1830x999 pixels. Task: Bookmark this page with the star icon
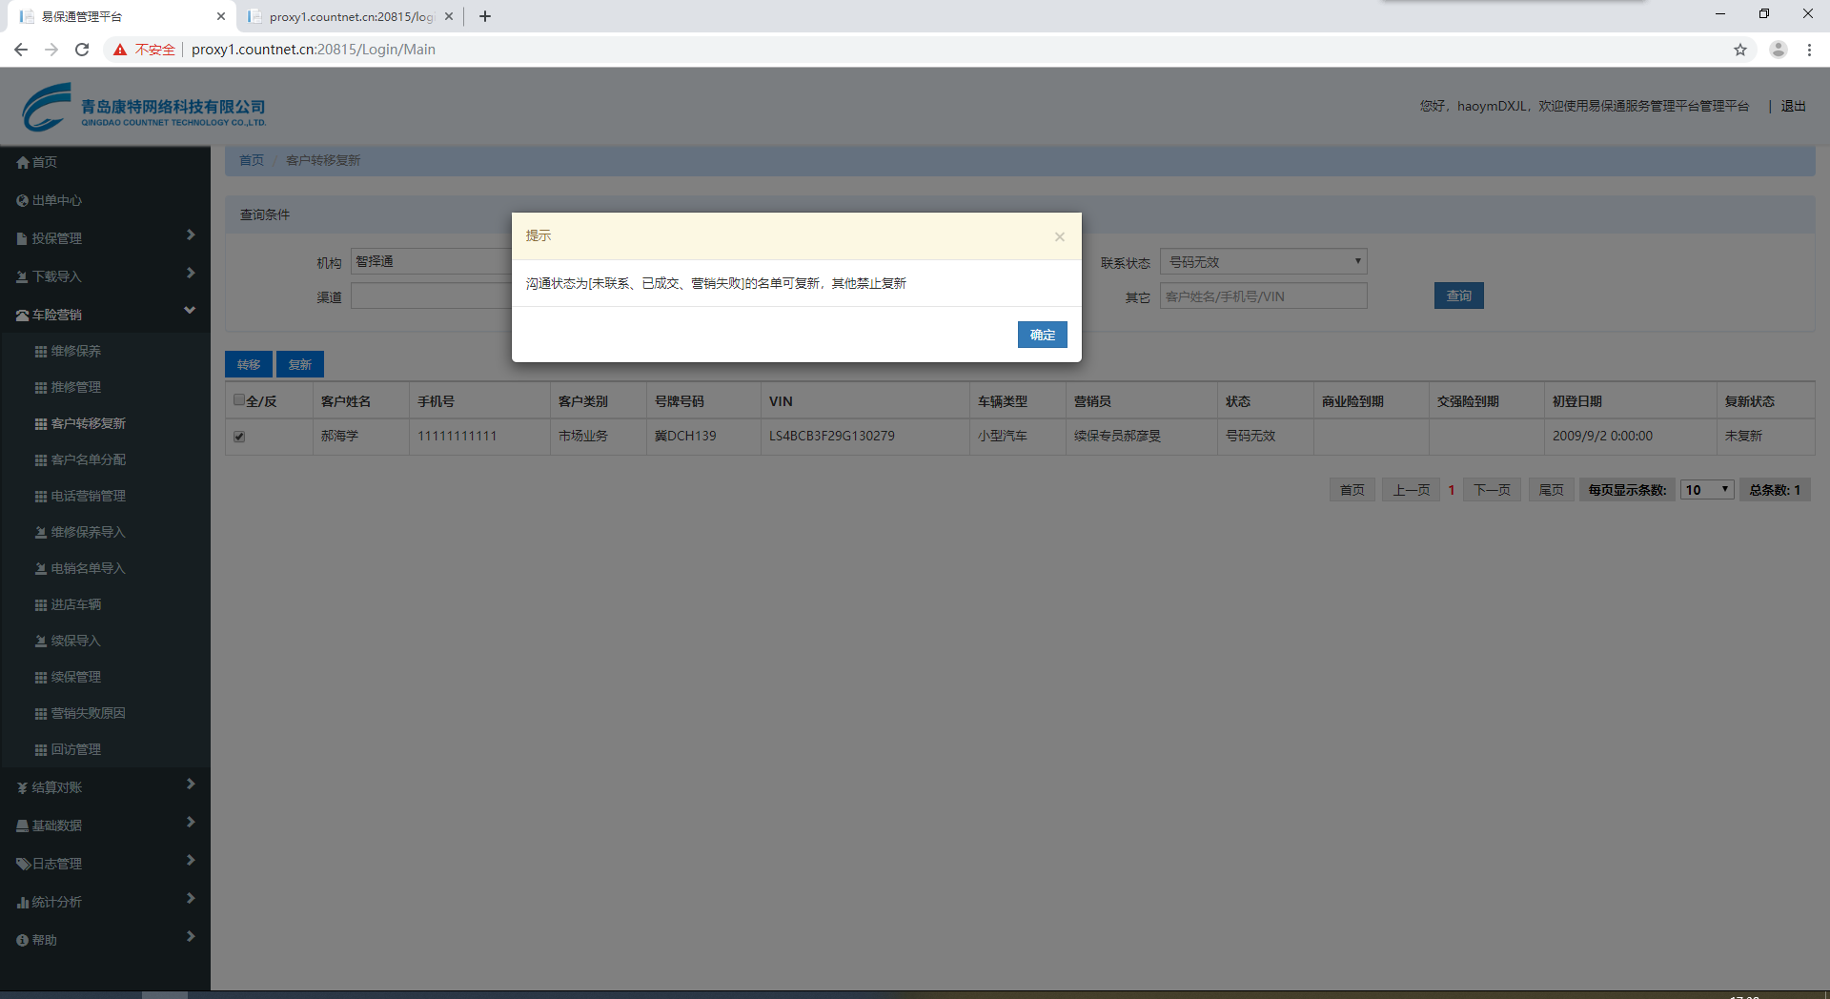(x=1740, y=50)
